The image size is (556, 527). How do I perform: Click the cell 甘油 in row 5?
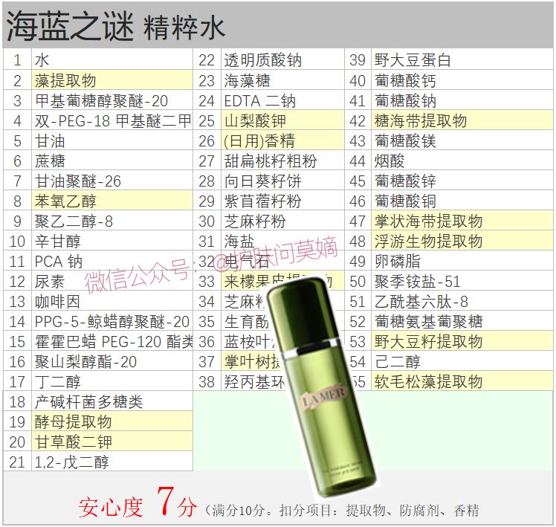click(x=112, y=140)
